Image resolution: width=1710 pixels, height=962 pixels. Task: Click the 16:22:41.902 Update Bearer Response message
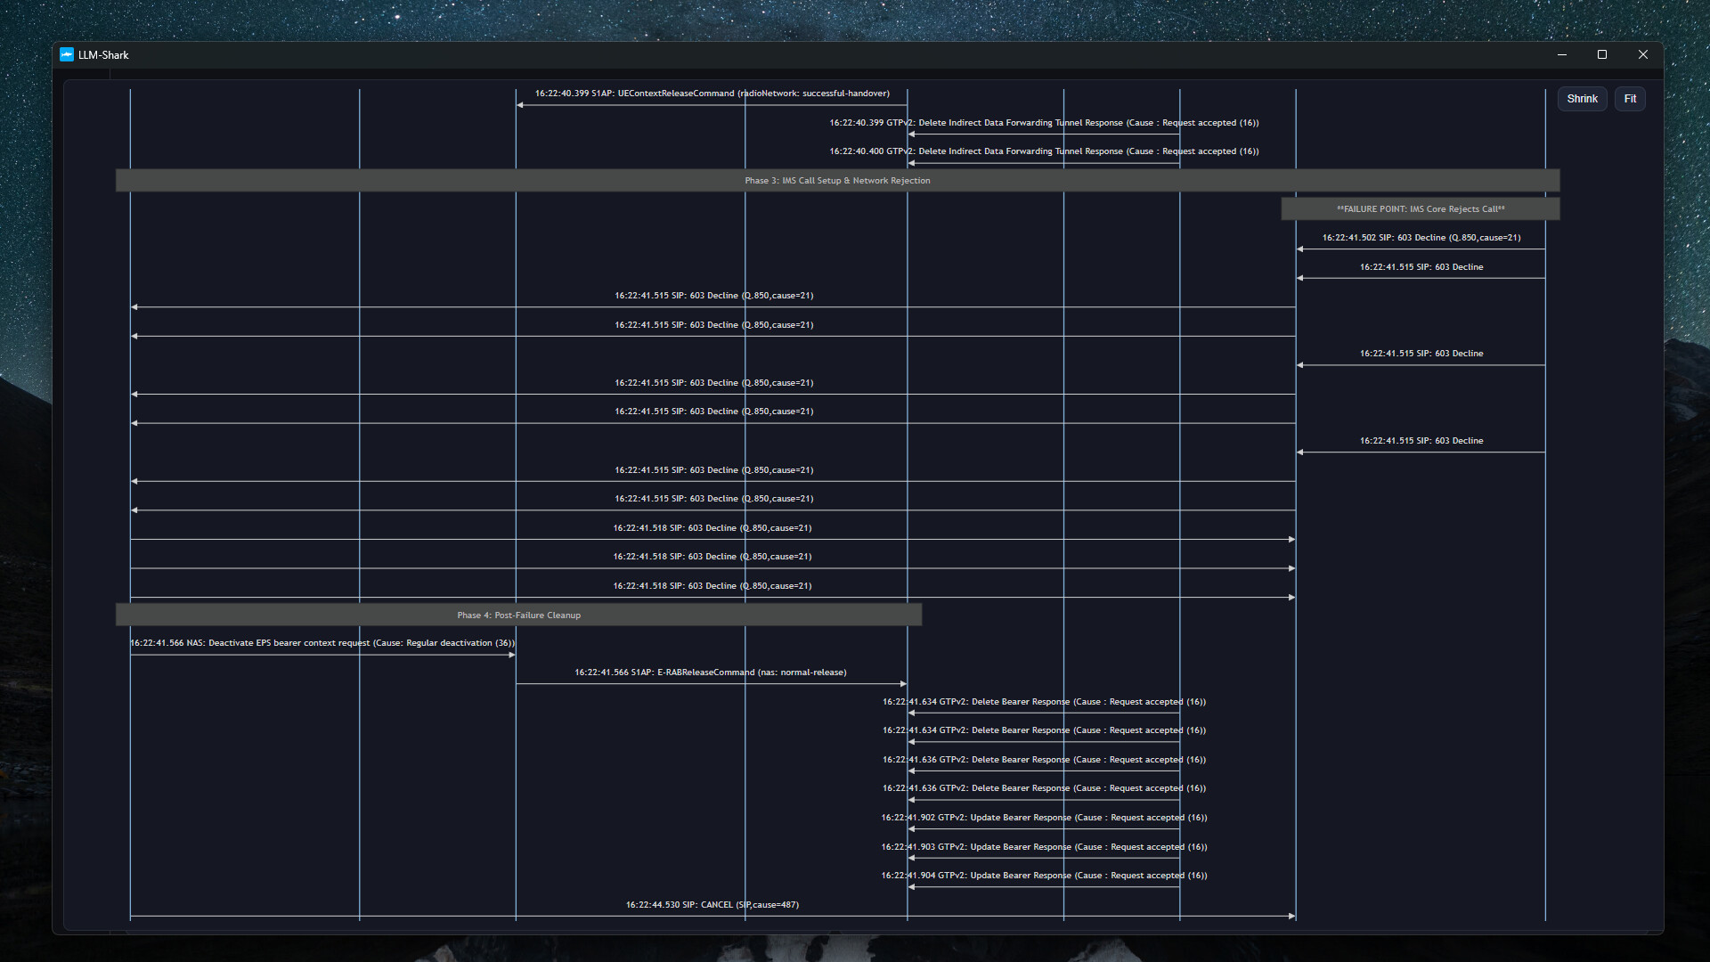1044,818
